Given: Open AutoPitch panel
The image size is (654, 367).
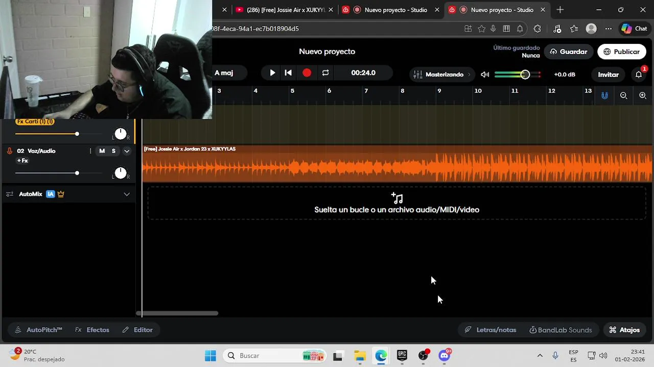Looking at the screenshot, I should pos(38,330).
